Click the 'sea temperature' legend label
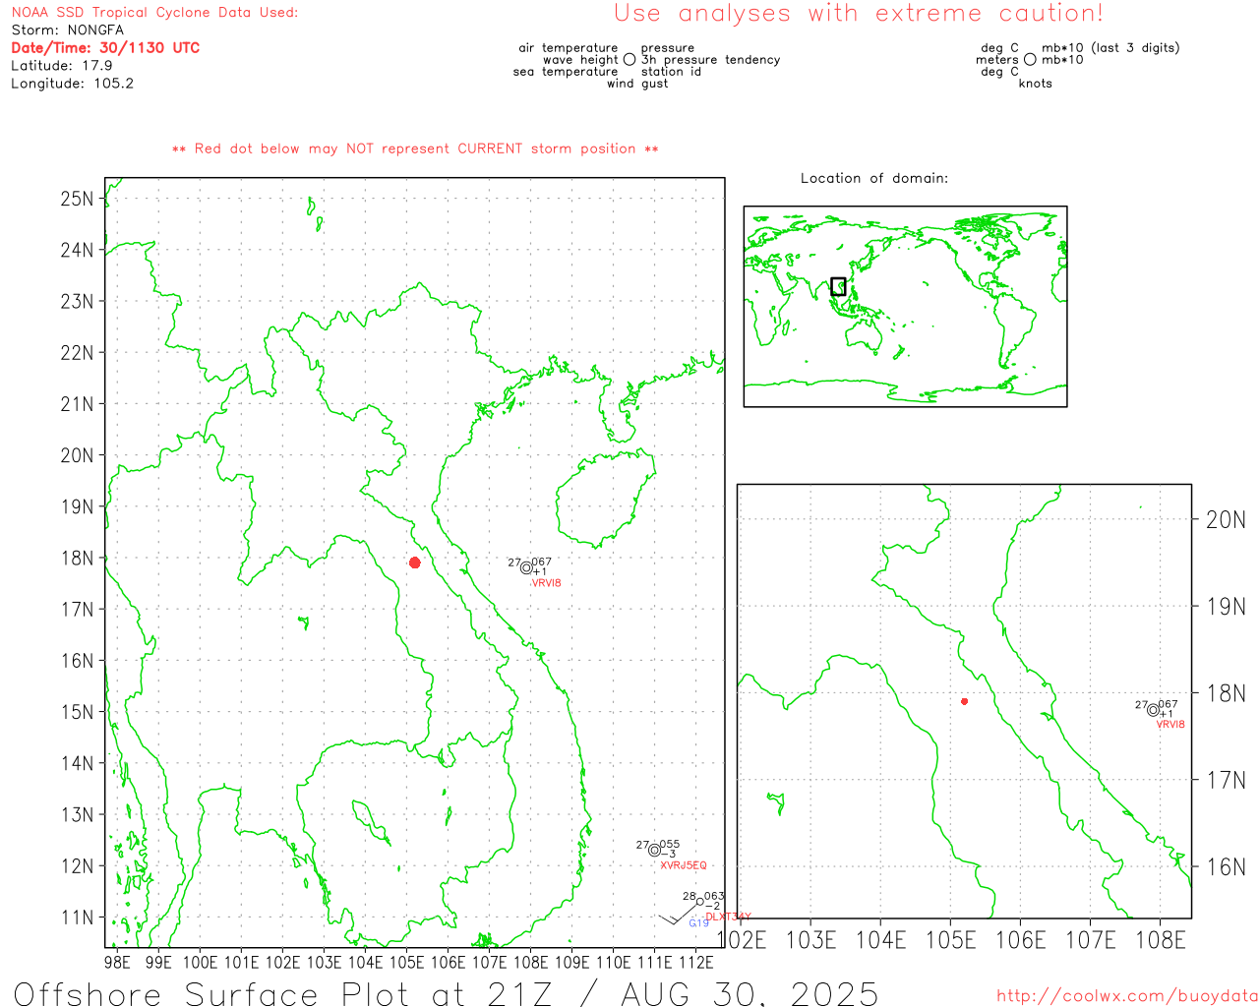 click(566, 72)
